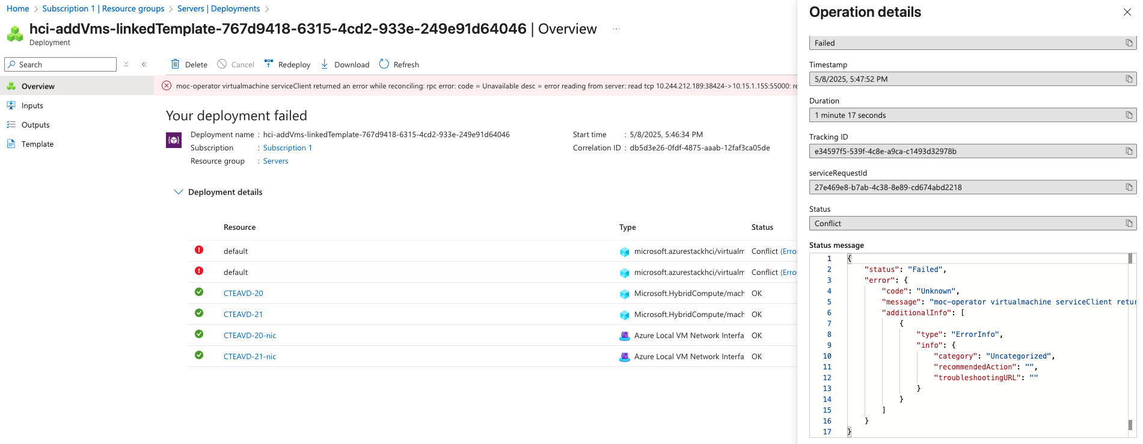
Task: Copy the Duration value
Action: (1129, 115)
